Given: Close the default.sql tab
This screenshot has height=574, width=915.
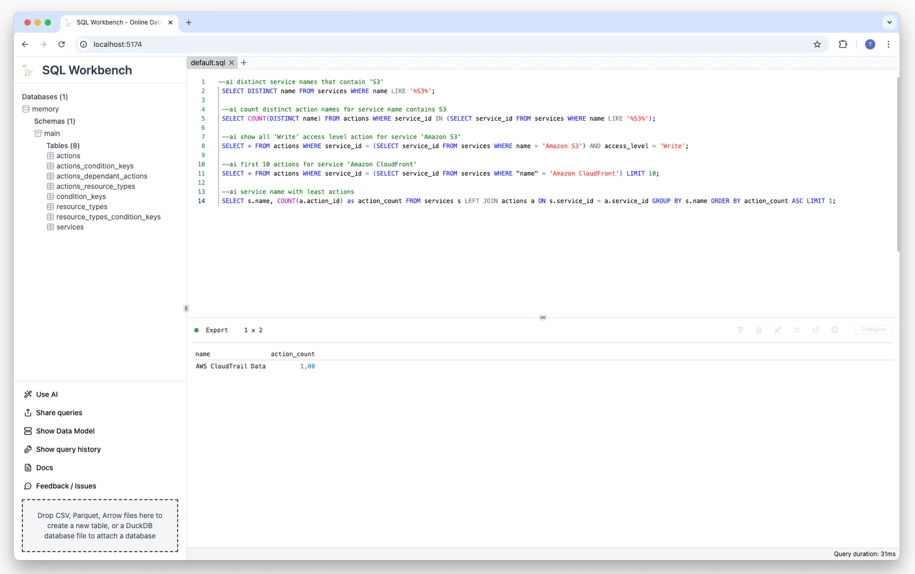Looking at the screenshot, I should tap(232, 63).
